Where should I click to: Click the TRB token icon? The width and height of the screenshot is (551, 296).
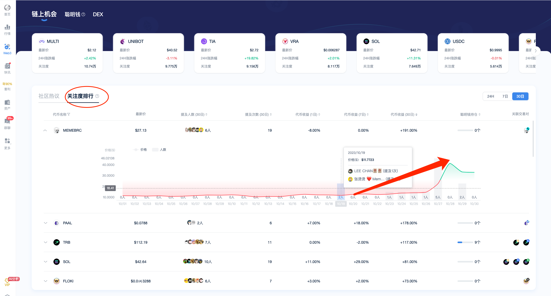[x=56, y=242]
